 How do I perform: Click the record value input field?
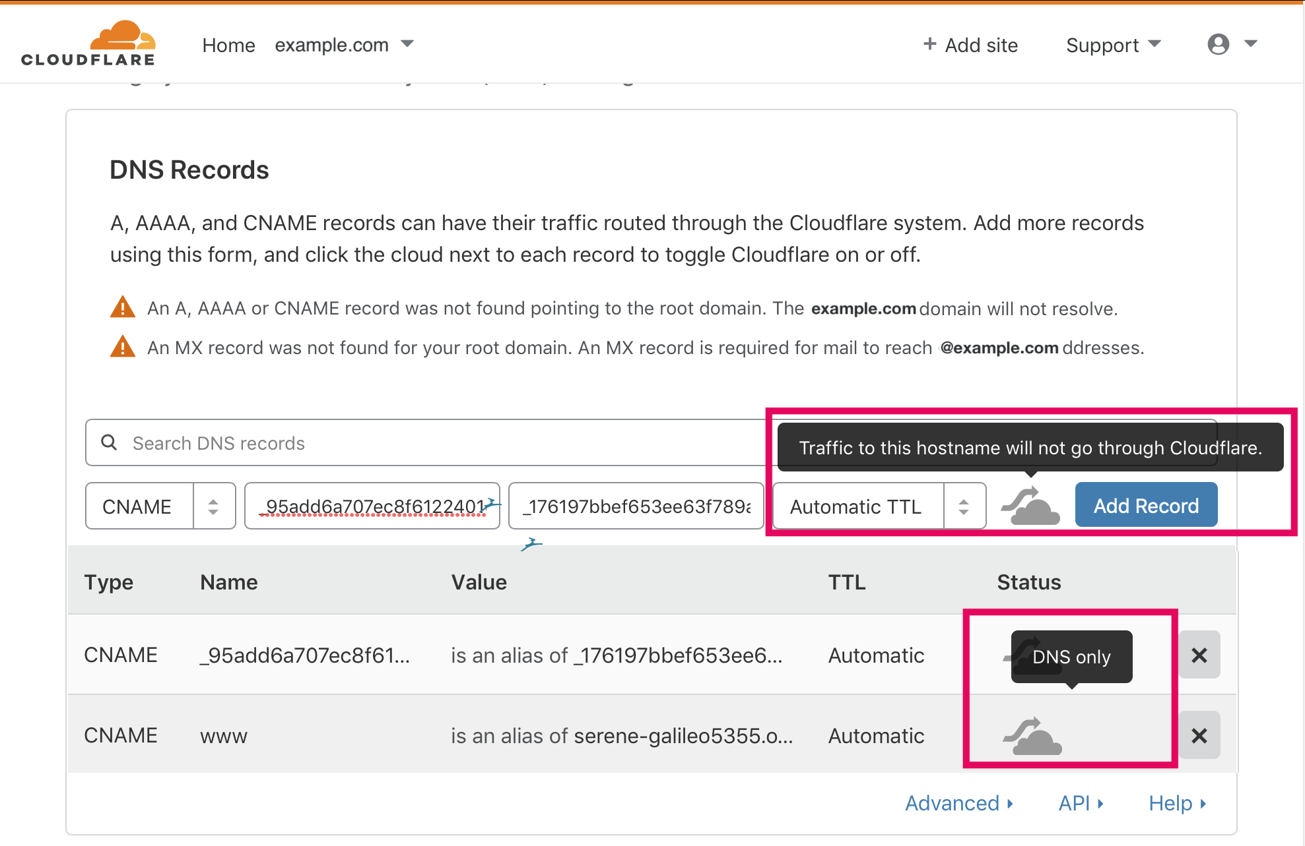[636, 506]
